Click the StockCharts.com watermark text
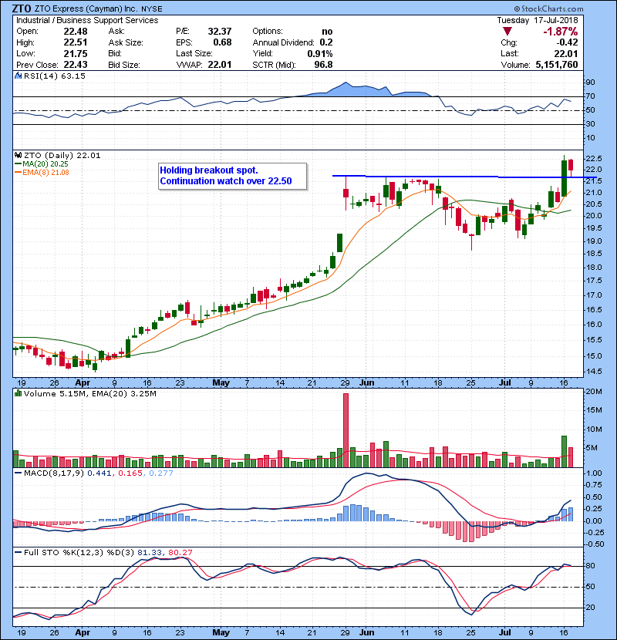This screenshot has width=617, height=640. [x=549, y=8]
